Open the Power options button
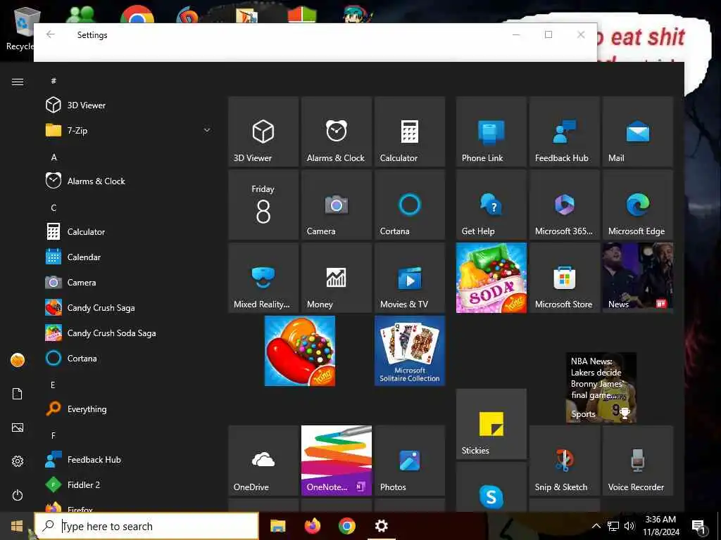Screen dimensions: 721x540 coord(18,495)
